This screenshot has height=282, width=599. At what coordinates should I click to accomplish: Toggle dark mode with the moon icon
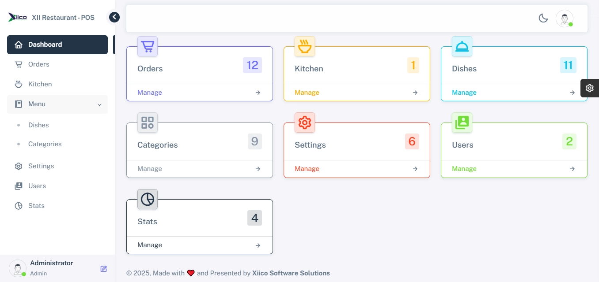(x=543, y=19)
